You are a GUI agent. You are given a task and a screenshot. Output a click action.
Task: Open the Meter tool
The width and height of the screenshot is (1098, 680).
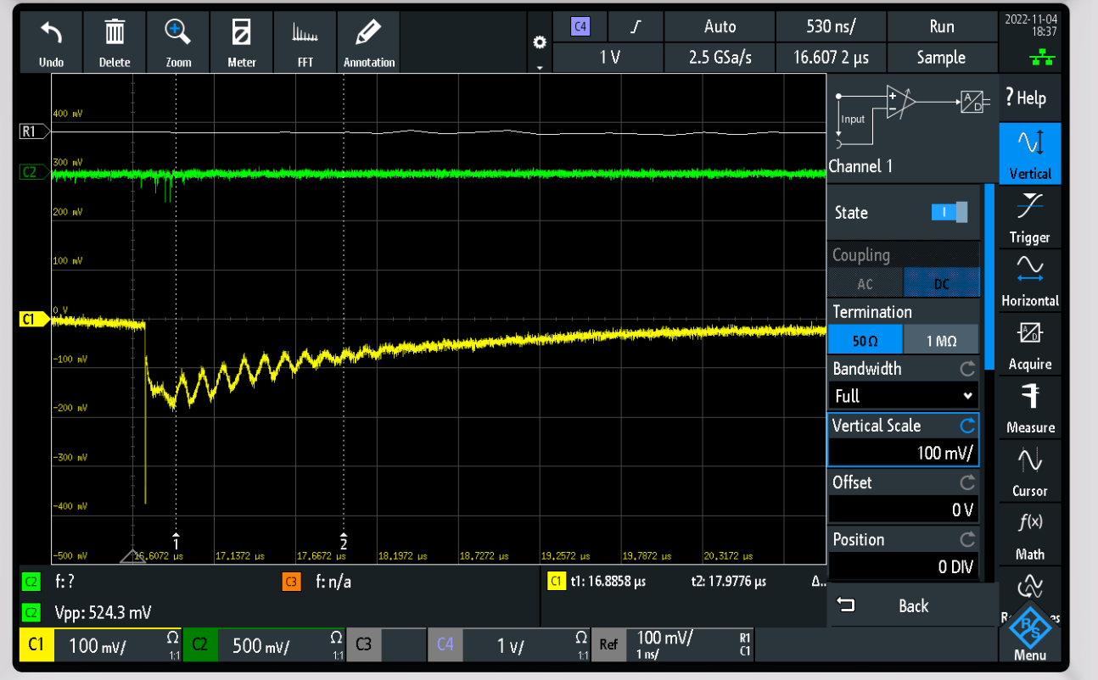[241, 42]
